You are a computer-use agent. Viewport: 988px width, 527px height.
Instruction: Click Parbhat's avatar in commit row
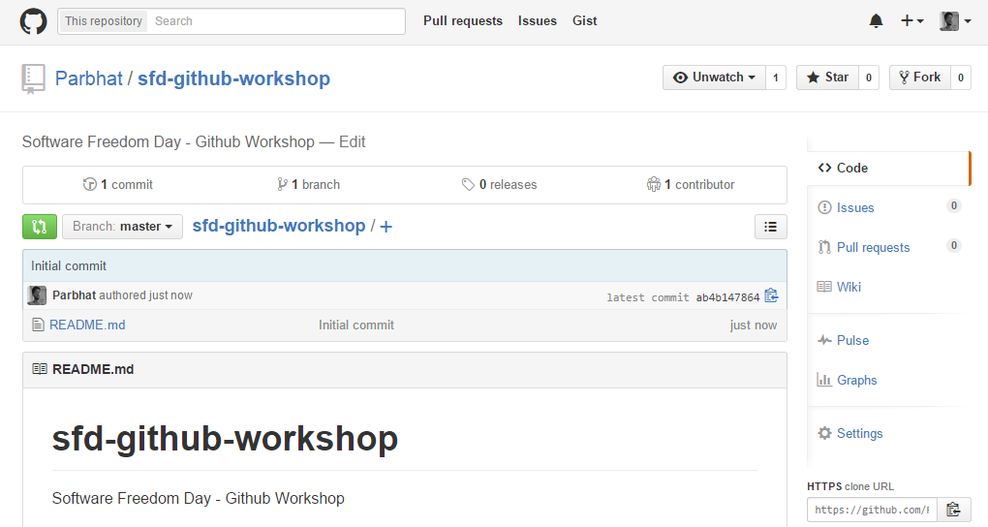click(x=37, y=295)
